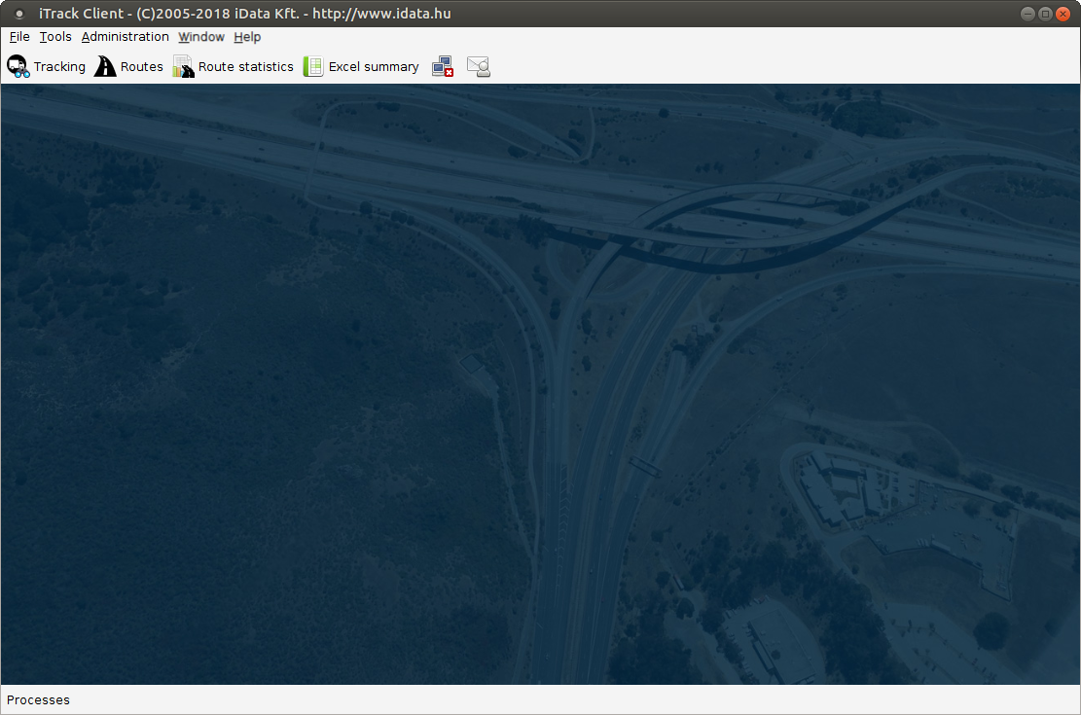Image resolution: width=1081 pixels, height=715 pixels.
Task: Show the Help menu
Action: pyautogui.click(x=247, y=37)
